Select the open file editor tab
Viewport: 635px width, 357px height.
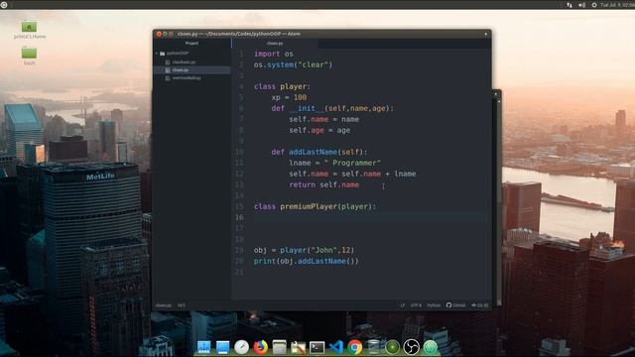click(x=275, y=43)
